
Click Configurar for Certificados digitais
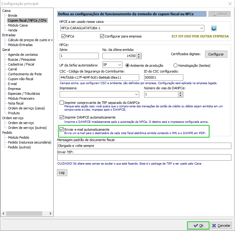(216, 54)
